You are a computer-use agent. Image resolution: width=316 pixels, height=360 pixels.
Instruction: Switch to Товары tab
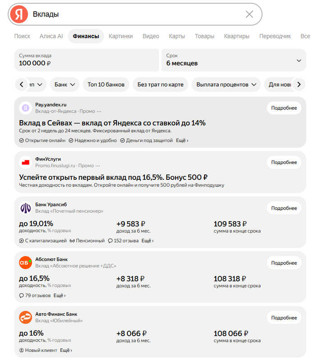coord(204,36)
